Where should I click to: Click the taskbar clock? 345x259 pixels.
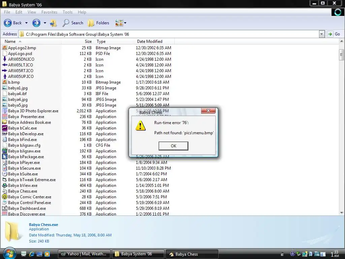335,254
